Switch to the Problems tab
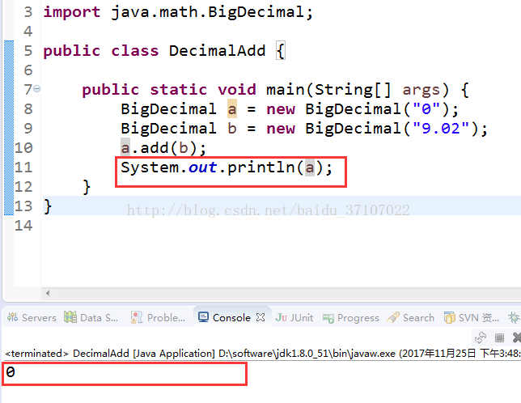Viewport: 521px width, 403px height. [159, 317]
